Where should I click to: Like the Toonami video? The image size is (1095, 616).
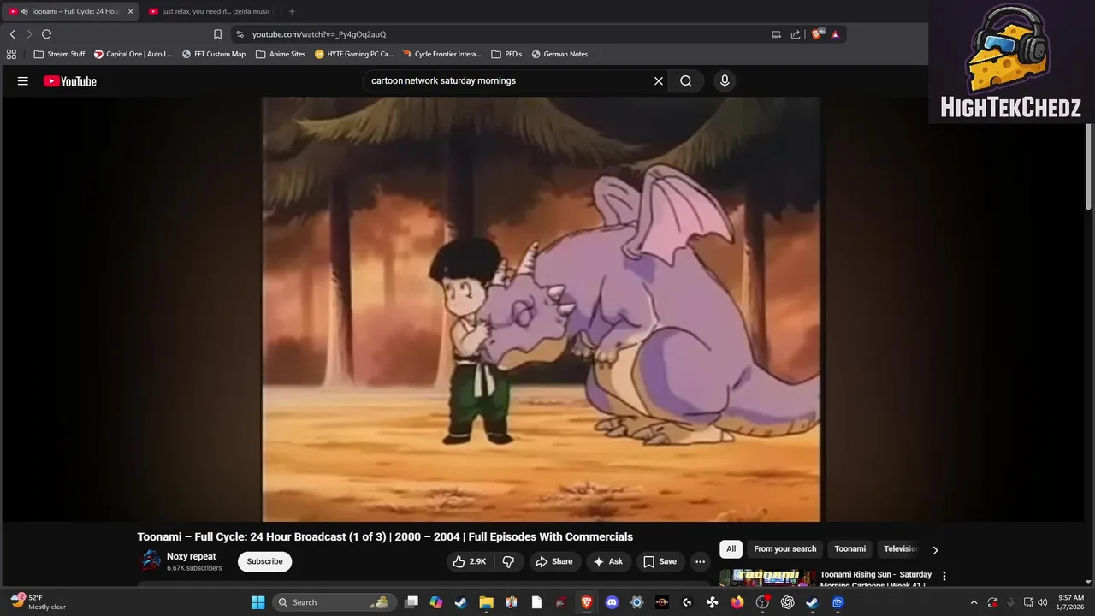[470, 561]
